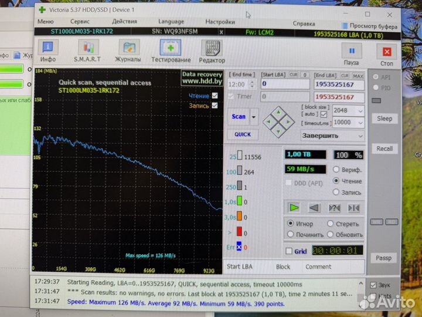Open the Сервис menu
Screen dimensions: 422x317
pos(80,22)
